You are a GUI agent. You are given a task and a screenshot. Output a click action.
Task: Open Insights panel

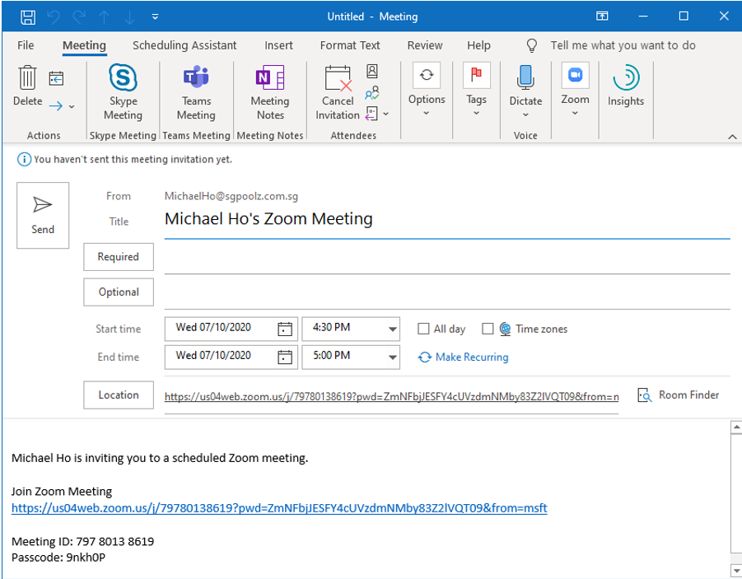(626, 86)
